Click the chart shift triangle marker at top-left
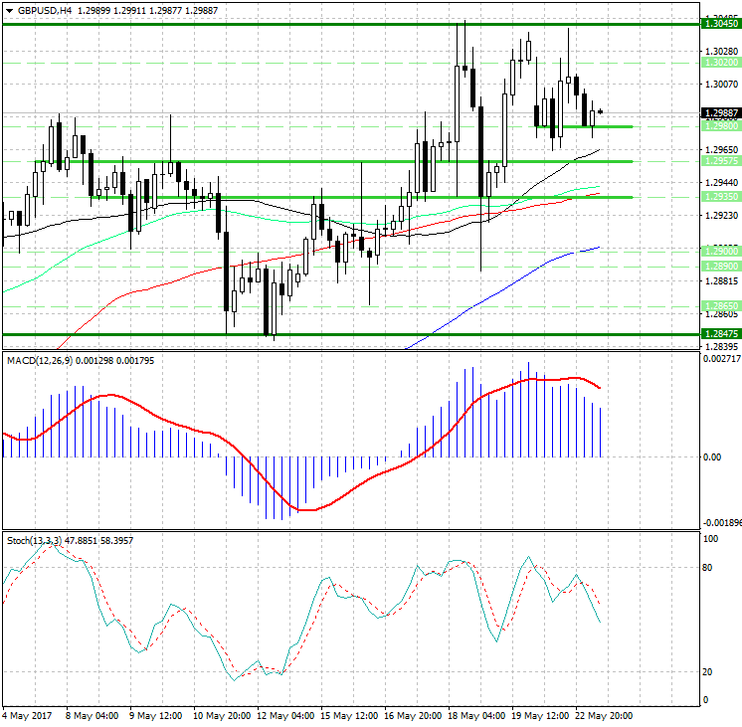Viewport: 742px width, 727px height. click(x=8, y=10)
